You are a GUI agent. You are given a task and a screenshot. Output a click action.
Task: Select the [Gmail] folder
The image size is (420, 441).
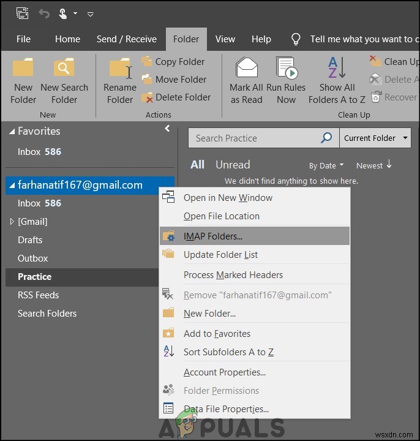32,222
